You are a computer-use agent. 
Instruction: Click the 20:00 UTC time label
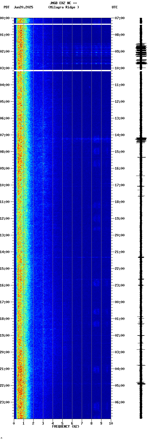coord(120,235)
